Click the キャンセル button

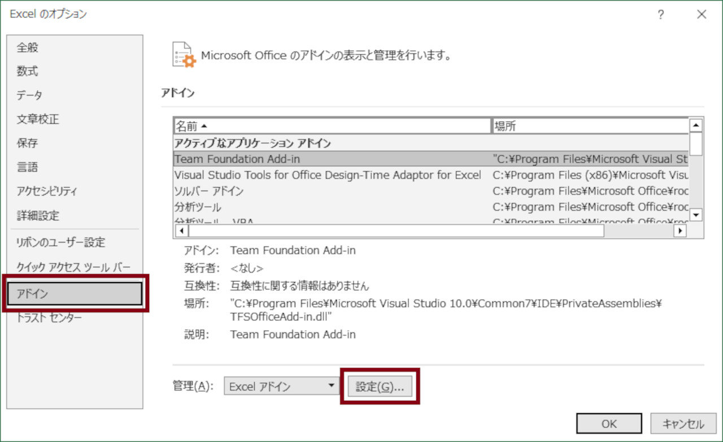tap(683, 423)
